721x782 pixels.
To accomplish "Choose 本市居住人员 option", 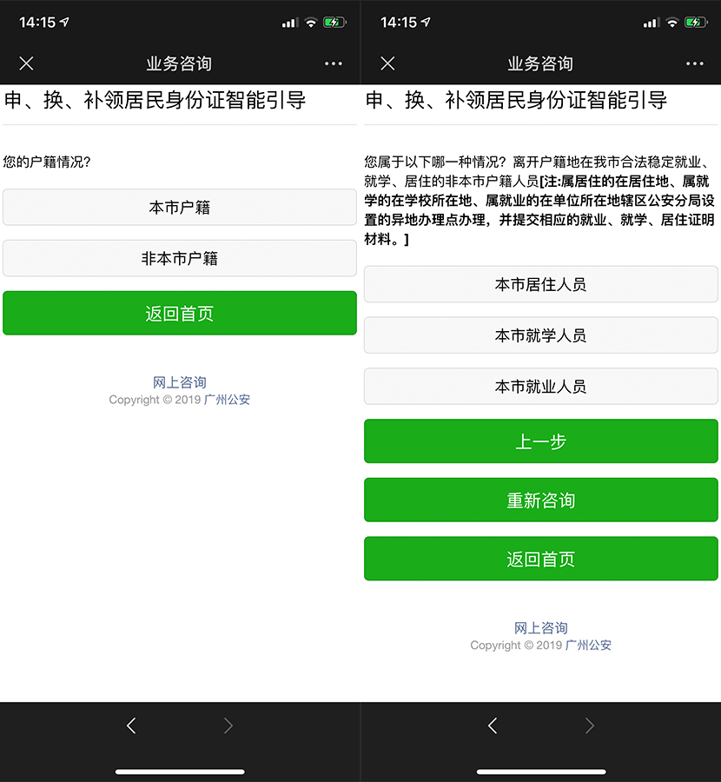I will [540, 284].
